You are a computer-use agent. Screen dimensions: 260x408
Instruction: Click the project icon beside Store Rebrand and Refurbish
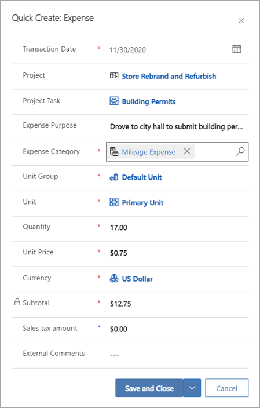click(114, 76)
